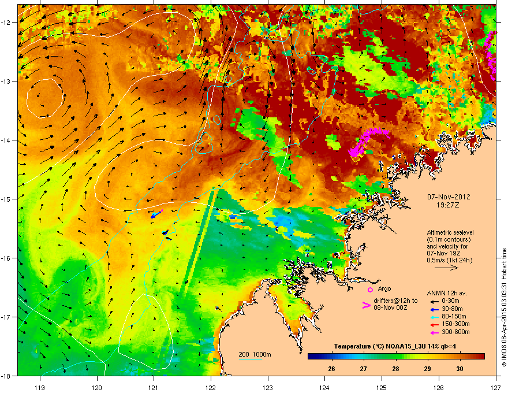The height and width of the screenshot is (393, 508).
Task: Click the blue 30-80m depth arrow
Action: point(434,309)
